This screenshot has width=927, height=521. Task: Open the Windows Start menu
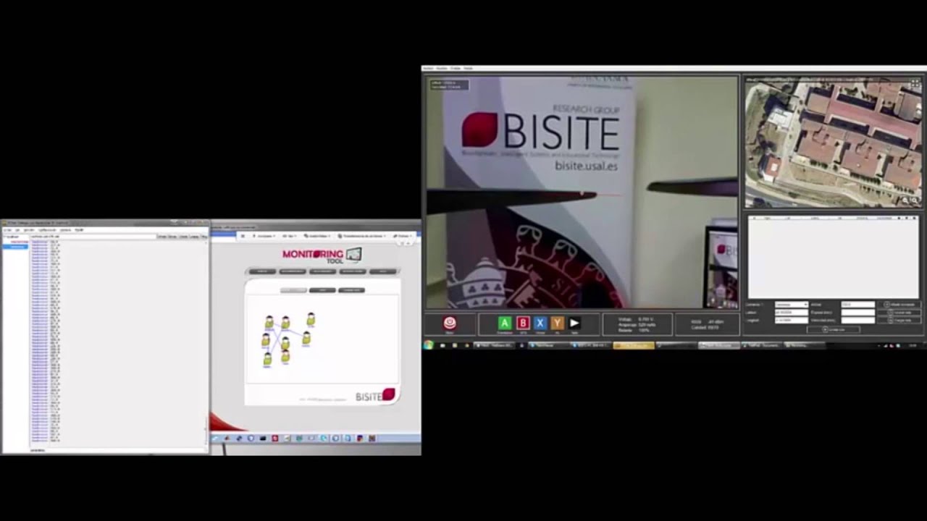pyautogui.click(x=429, y=345)
